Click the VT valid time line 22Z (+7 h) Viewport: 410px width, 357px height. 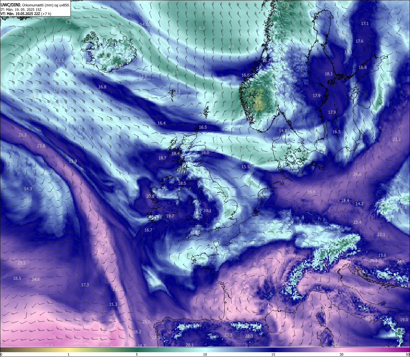(x=26, y=14)
